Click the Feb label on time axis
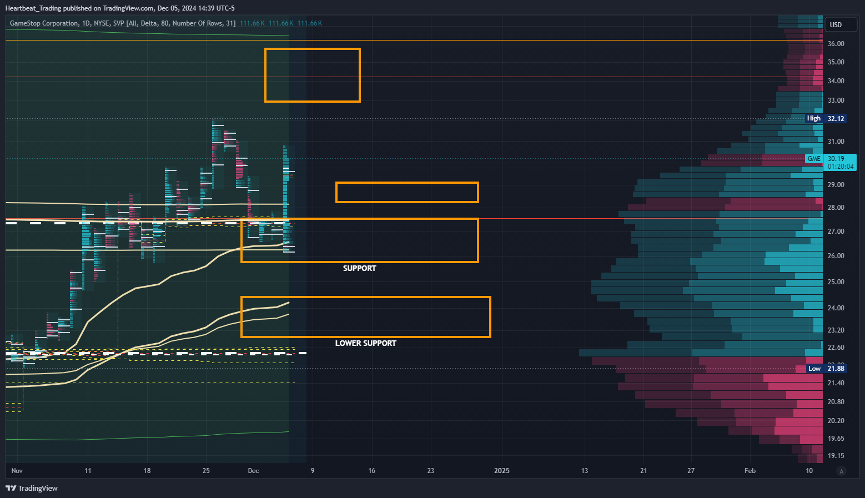 [x=750, y=471]
